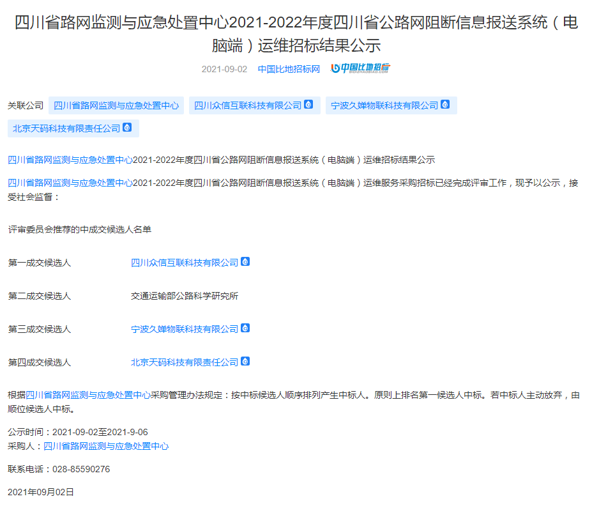Click icon beside 宁波久婵物联科技有限公司 tag
This screenshot has width=592, height=508.
tap(445, 104)
